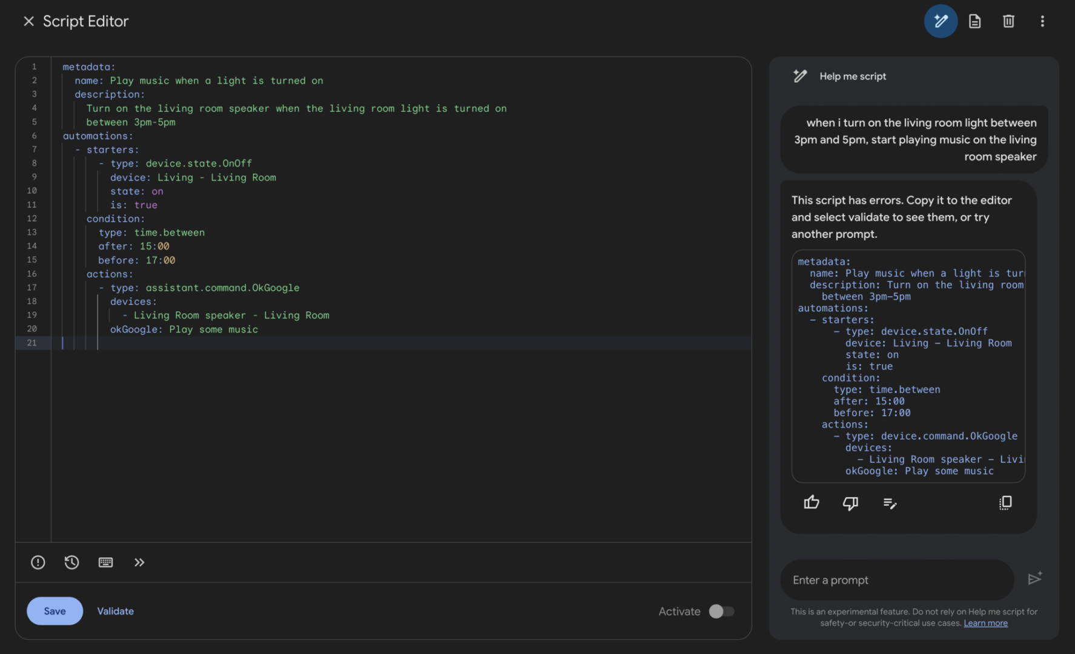
Task: Delete the script with the trash icon
Action: point(1008,21)
